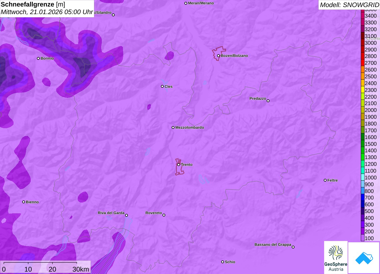The image size is (380, 274).
Task: Click the Predazzo location marker
Action: pos(268,101)
